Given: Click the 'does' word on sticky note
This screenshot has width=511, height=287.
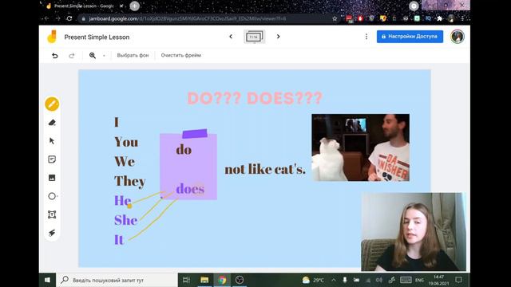Looking at the screenshot, I should pyautogui.click(x=190, y=189).
